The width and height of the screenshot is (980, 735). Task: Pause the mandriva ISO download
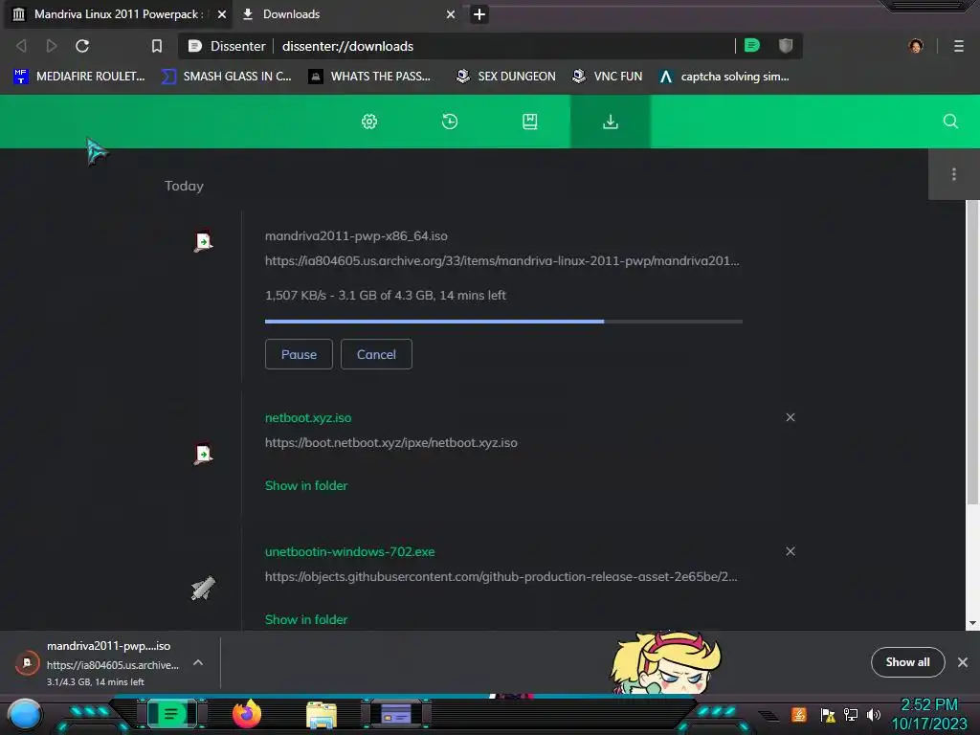pyautogui.click(x=299, y=354)
